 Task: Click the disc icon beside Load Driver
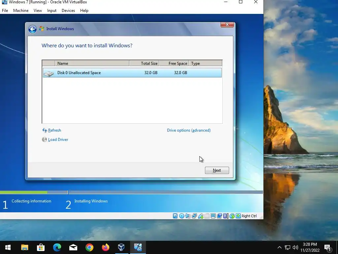[x=45, y=140]
